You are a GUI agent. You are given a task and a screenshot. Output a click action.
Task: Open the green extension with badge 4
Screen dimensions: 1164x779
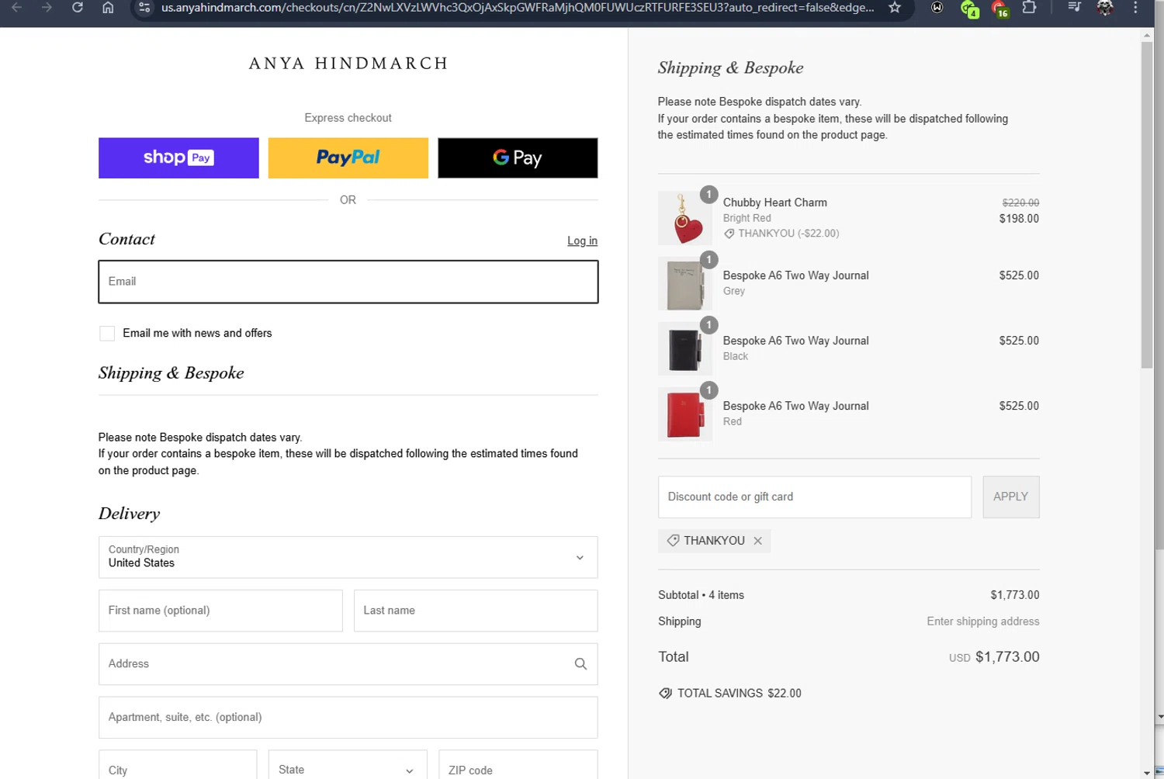[x=968, y=9]
